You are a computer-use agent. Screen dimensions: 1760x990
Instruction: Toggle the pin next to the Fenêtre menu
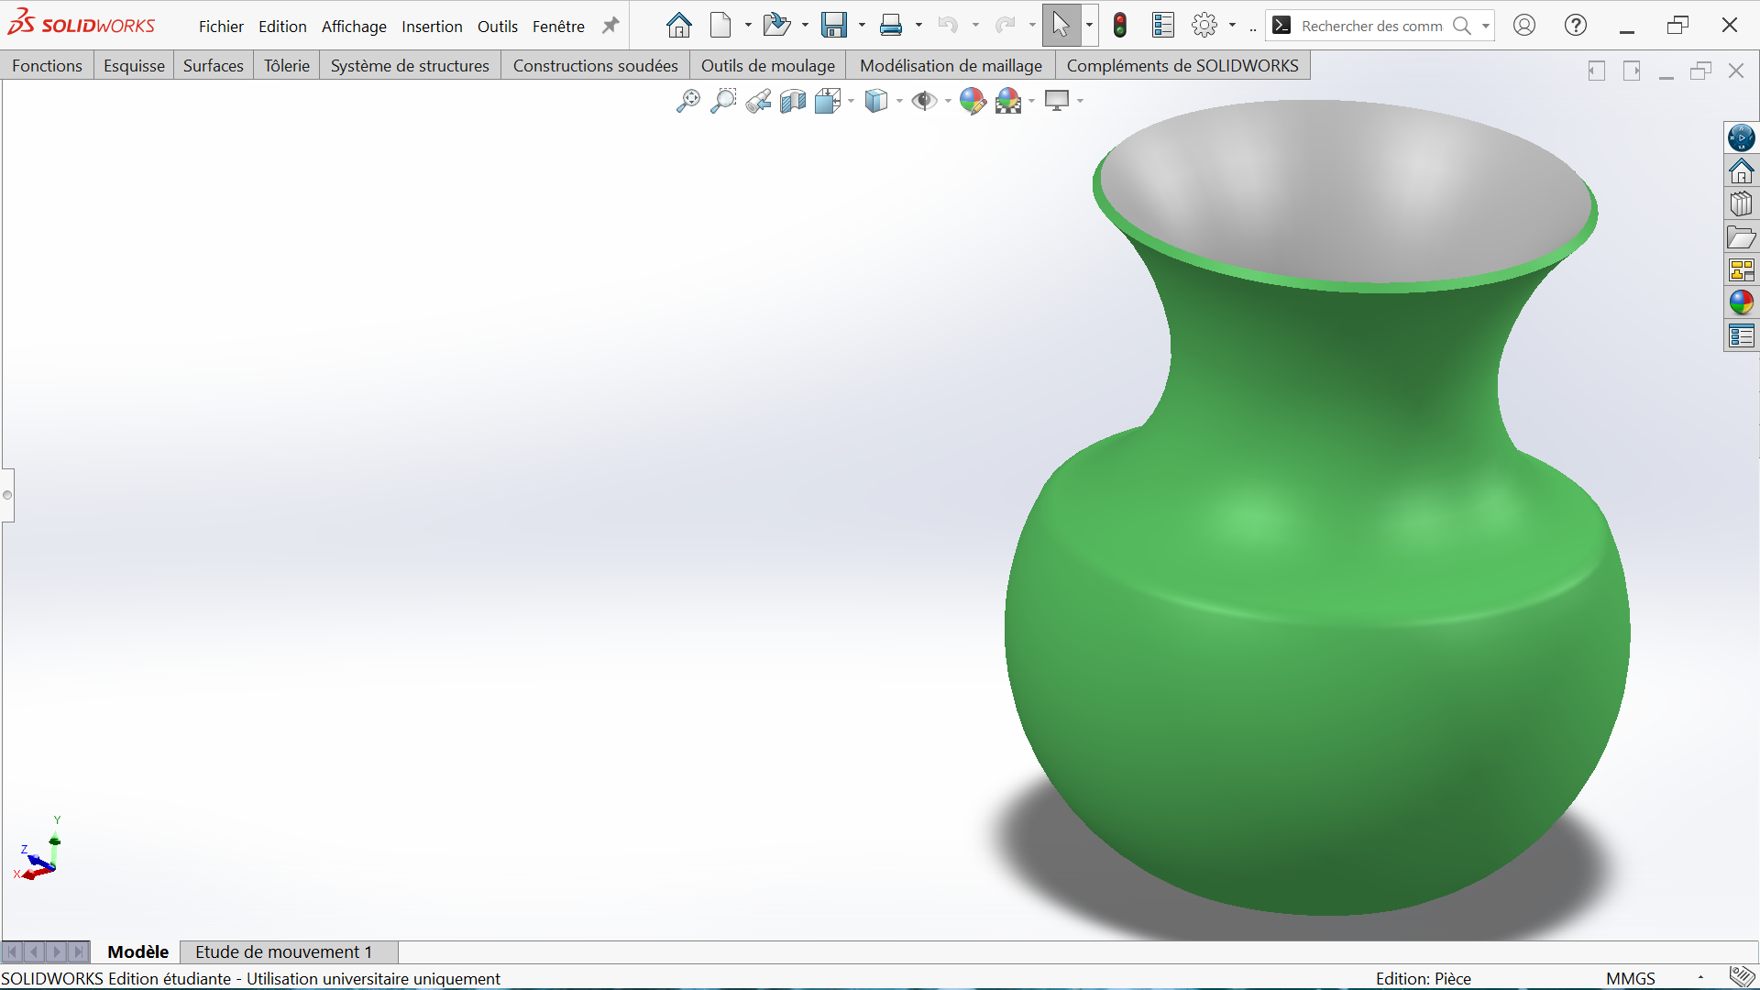click(x=610, y=26)
